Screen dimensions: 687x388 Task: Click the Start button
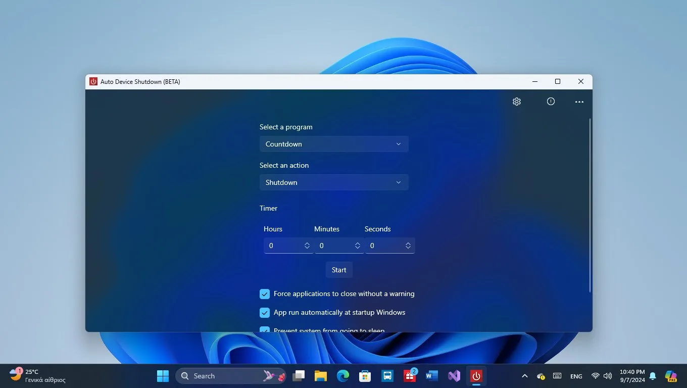[x=339, y=270]
